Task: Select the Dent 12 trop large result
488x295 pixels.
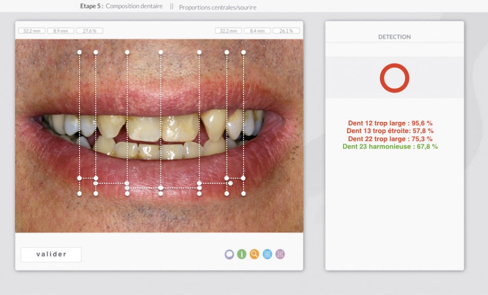Action: 390,124
